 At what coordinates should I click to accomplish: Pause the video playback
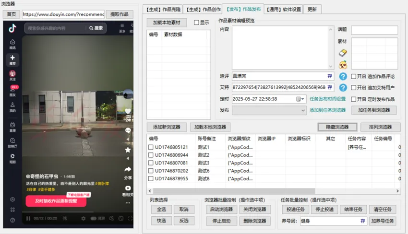(x=28, y=218)
